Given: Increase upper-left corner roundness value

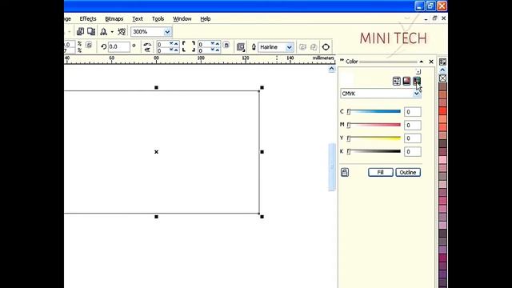Looking at the screenshot, I should [176, 43].
